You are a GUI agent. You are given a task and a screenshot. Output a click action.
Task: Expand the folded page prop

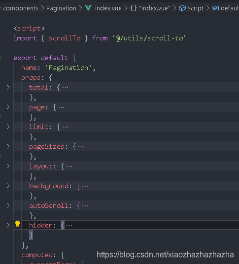[x=8, y=107]
